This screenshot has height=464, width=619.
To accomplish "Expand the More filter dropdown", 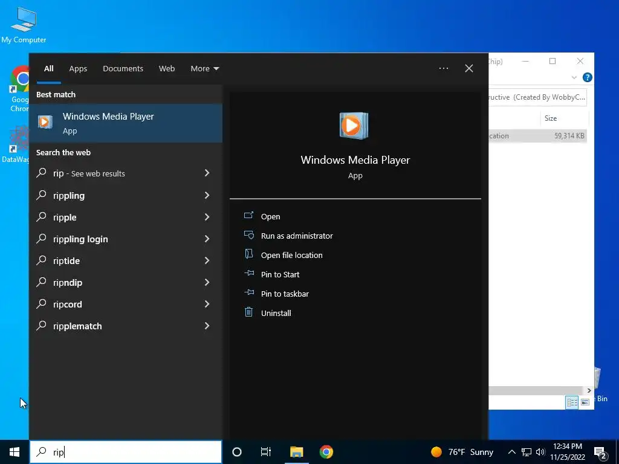I will pyautogui.click(x=204, y=69).
